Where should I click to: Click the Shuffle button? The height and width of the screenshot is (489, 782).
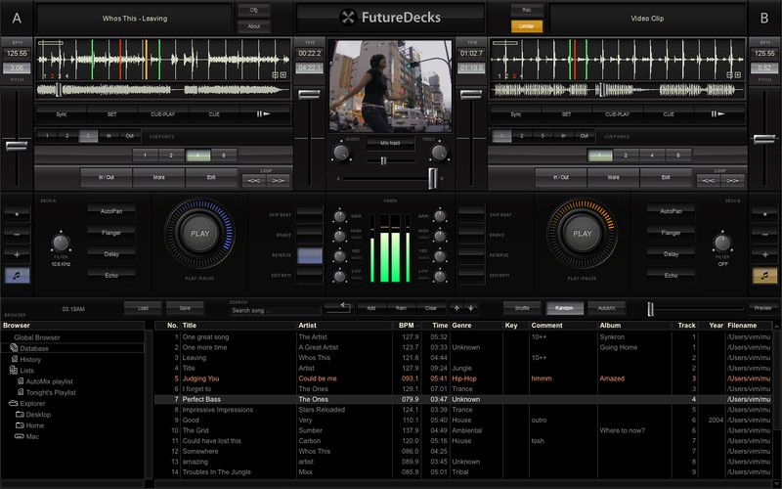pos(522,308)
